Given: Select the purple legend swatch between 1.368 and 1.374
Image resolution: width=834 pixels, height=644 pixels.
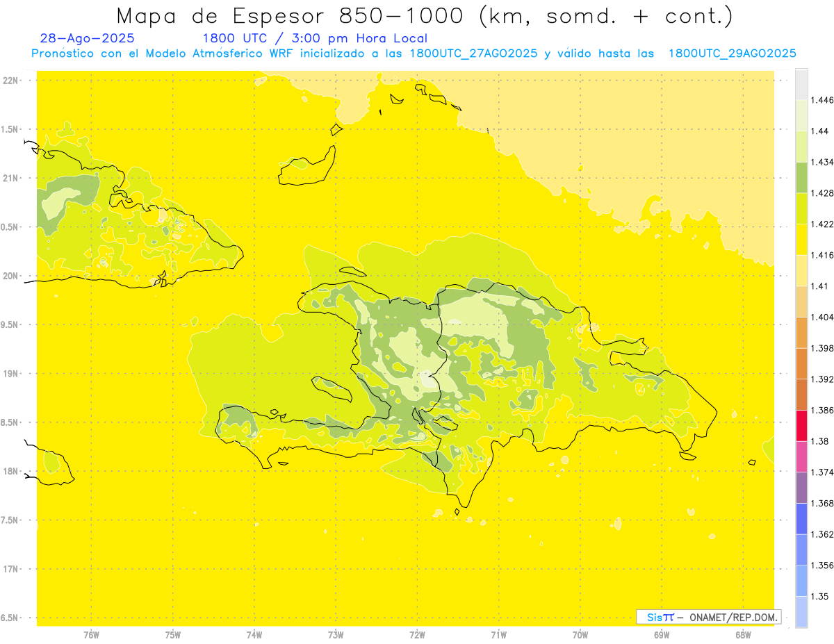Looking at the screenshot, I should 801,488.
